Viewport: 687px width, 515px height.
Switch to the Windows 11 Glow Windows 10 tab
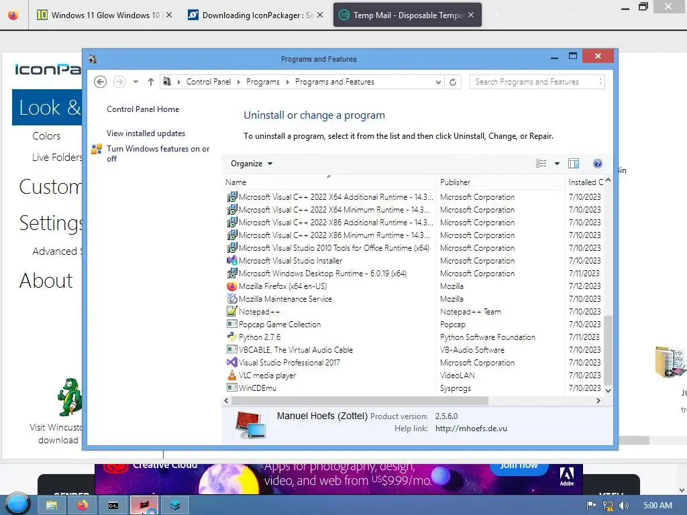pyautogui.click(x=105, y=15)
